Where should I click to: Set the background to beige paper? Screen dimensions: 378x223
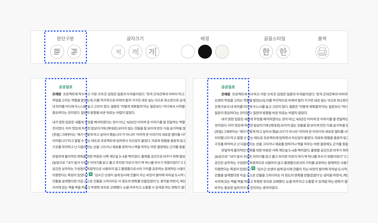pos(222,51)
